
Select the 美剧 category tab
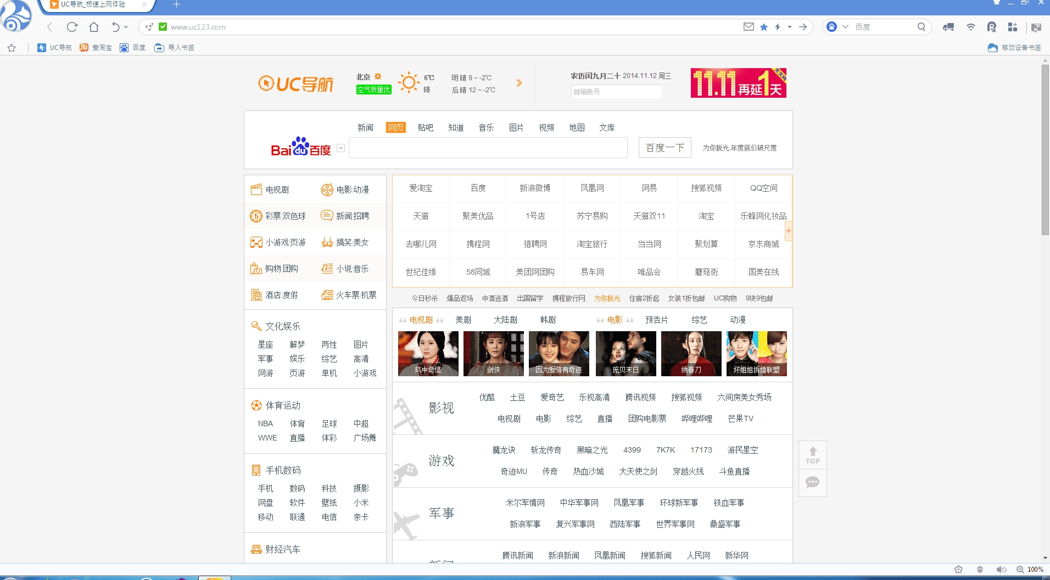[463, 320]
